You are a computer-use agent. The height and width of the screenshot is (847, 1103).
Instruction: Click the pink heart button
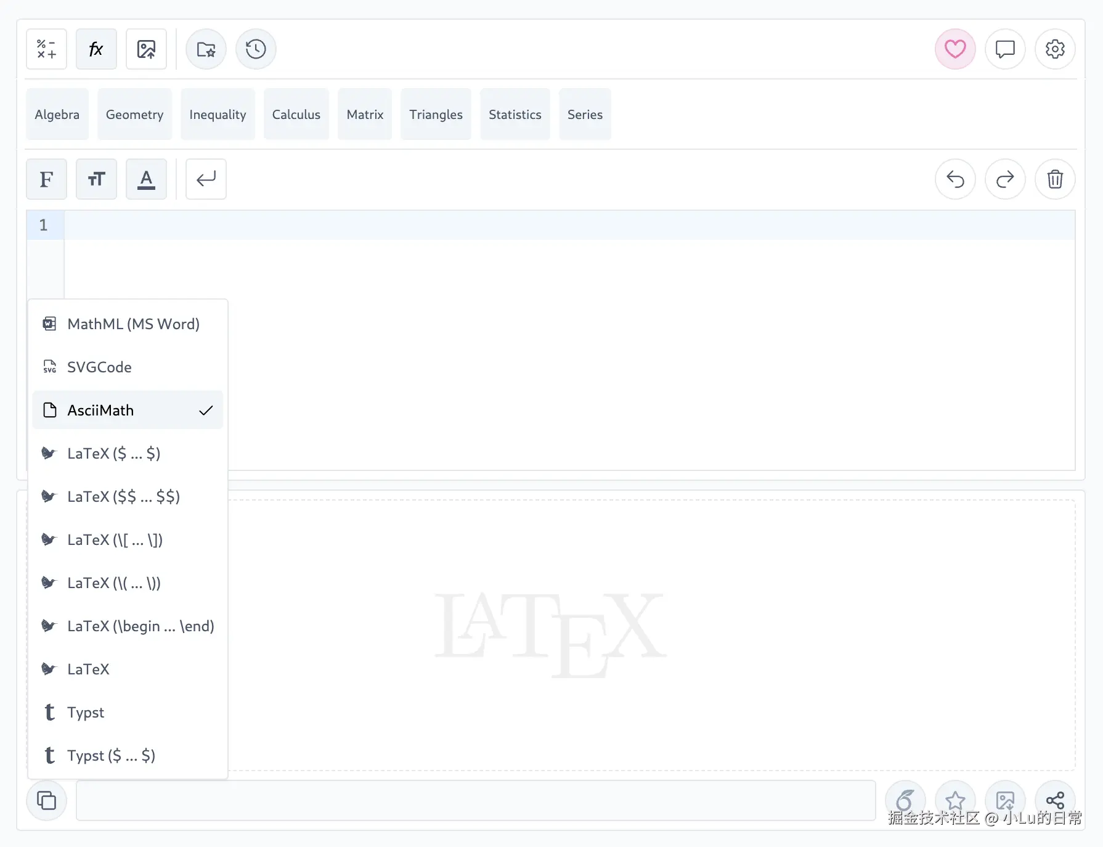click(955, 49)
